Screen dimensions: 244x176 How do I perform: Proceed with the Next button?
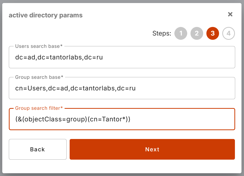(152, 149)
